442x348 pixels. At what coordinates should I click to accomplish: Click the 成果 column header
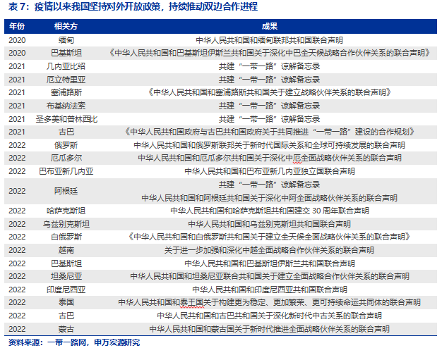(x=270, y=27)
